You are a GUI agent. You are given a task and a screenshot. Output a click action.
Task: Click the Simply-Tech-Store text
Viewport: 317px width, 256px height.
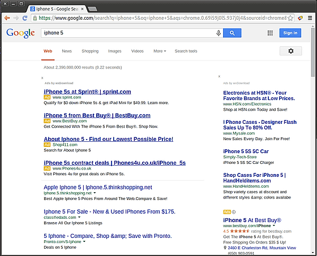point(240,157)
